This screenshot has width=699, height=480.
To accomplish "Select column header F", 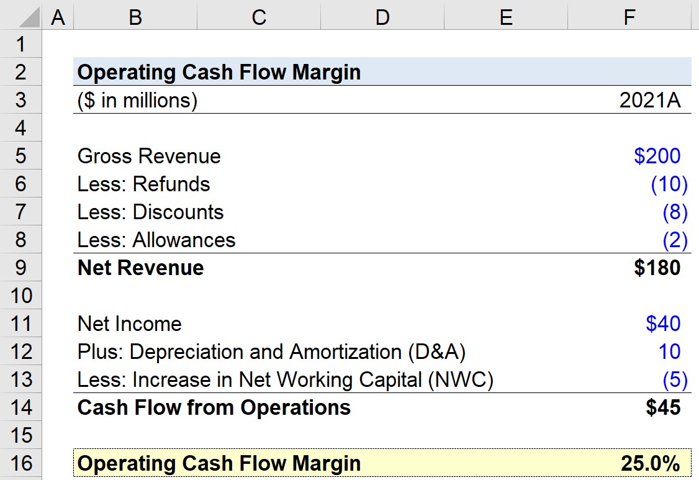I will 629,17.
